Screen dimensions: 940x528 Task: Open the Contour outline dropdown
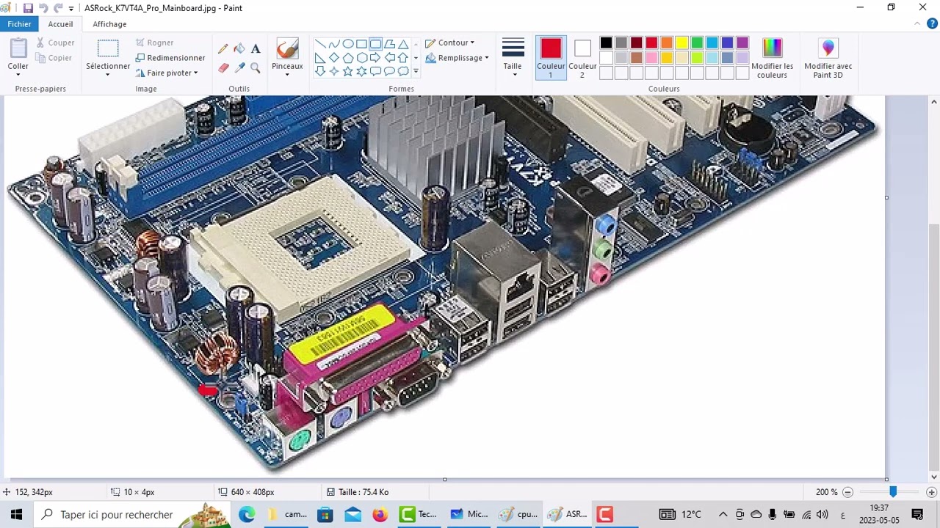[450, 43]
